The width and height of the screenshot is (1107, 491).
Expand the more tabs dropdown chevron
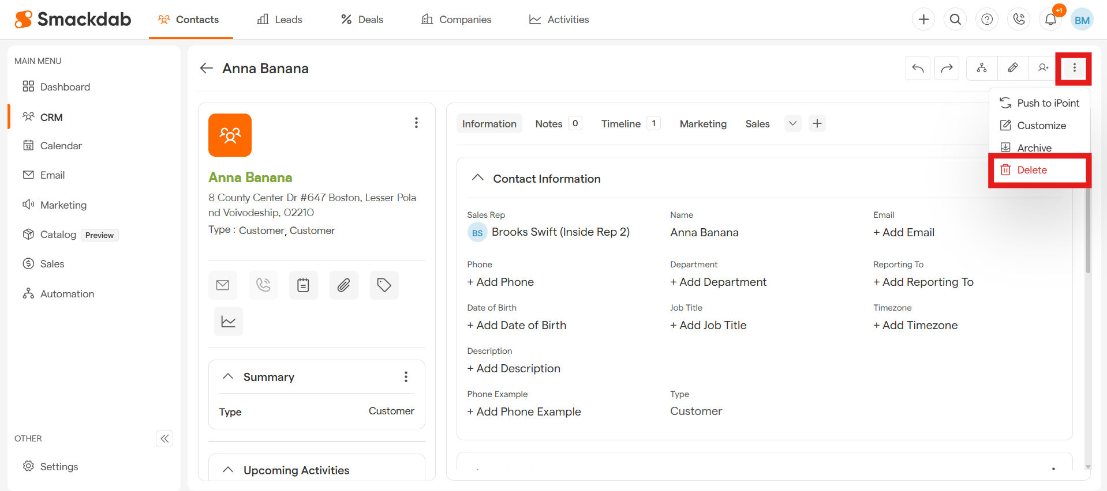(x=792, y=123)
